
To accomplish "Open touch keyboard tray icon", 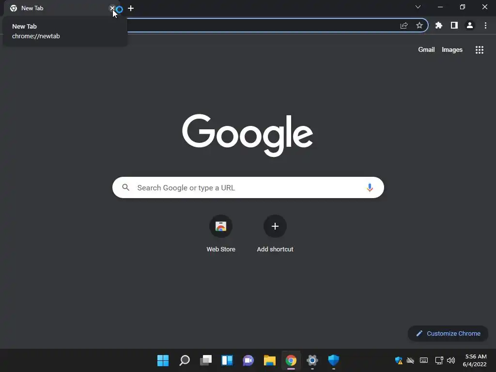I will click(x=423, y=360).
